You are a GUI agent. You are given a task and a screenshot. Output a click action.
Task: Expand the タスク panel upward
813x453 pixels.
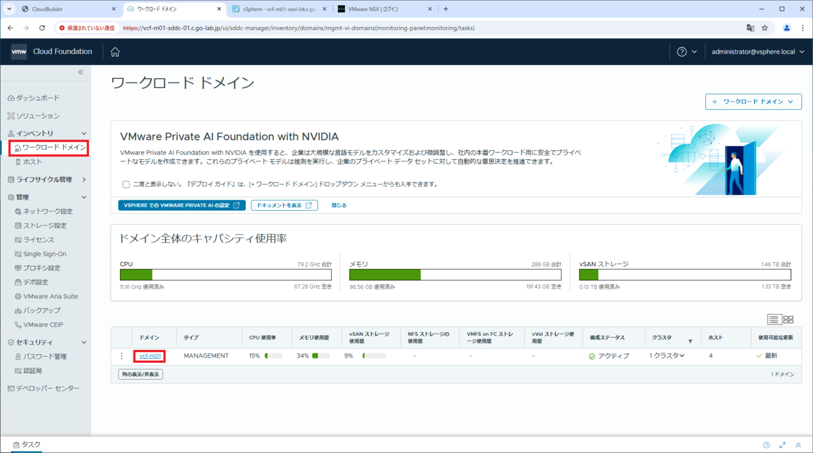(797, 445)
